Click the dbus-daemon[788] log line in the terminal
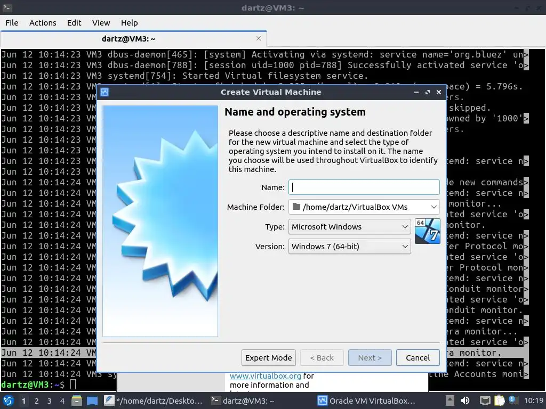 (264, 65)
